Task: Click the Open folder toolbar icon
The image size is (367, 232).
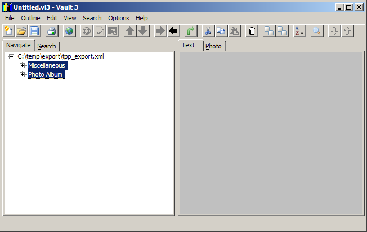Action: point(21,31)
